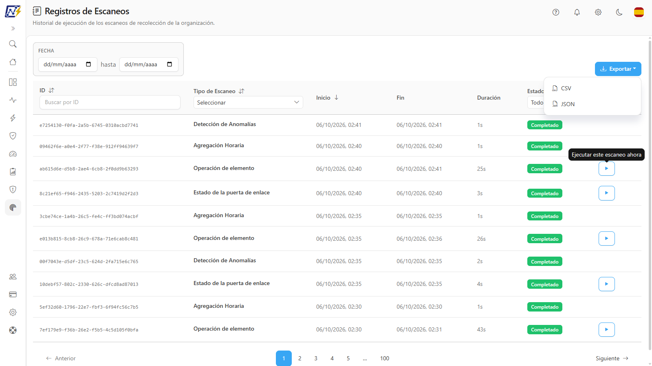Click the app logo in the sidebar
The width and height of the screenshot is (652, 366).
pyautogui.click(x=13, y=11)
